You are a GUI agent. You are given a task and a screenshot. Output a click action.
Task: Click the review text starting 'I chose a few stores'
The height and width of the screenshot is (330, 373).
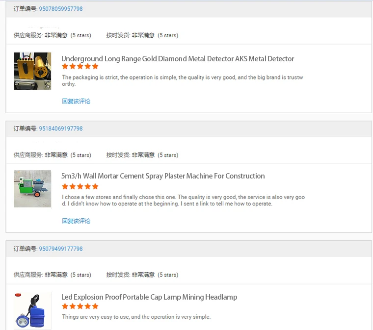click(x=183, y=200)
